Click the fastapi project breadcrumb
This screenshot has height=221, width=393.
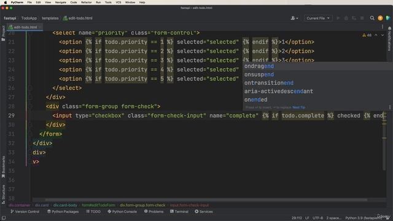pyautogui.click(x=10, y=18)
